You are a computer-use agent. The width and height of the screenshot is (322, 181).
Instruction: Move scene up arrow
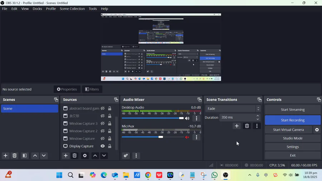[x=35, y=156]
